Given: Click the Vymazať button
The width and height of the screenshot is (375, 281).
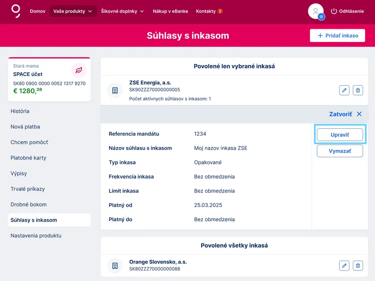Looking at the screenshot, I should coord(340,151).
